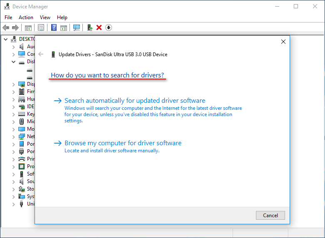The height and width of the screenshot is (238, 325).
Task: Choose Browse my computer for driver software
Action: (123, 143)
